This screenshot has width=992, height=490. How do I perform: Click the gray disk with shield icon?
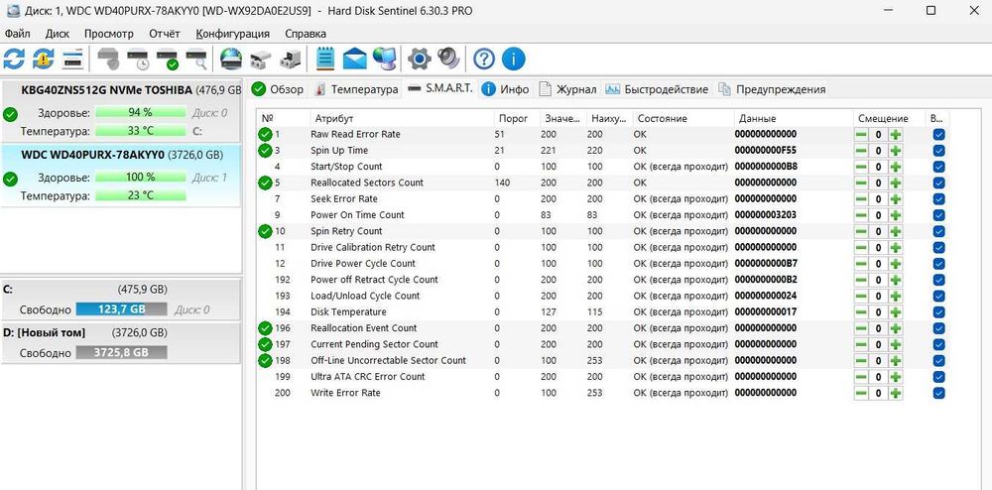coord(108,60)
